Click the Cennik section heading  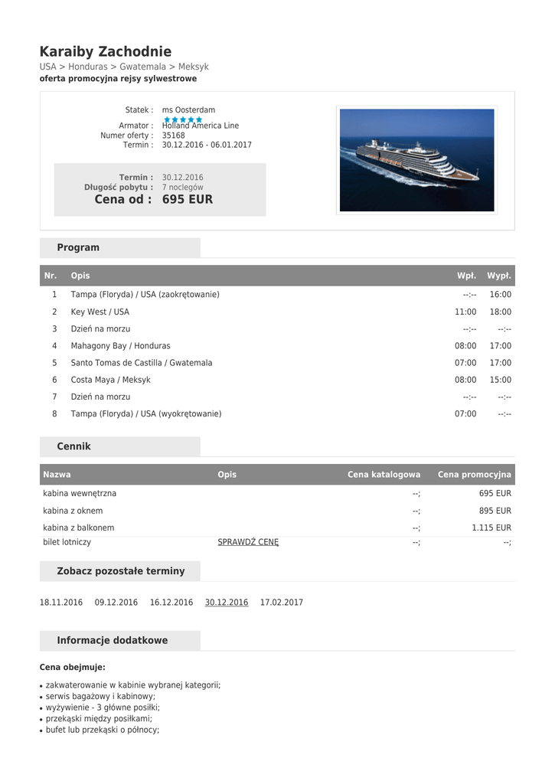73,446
